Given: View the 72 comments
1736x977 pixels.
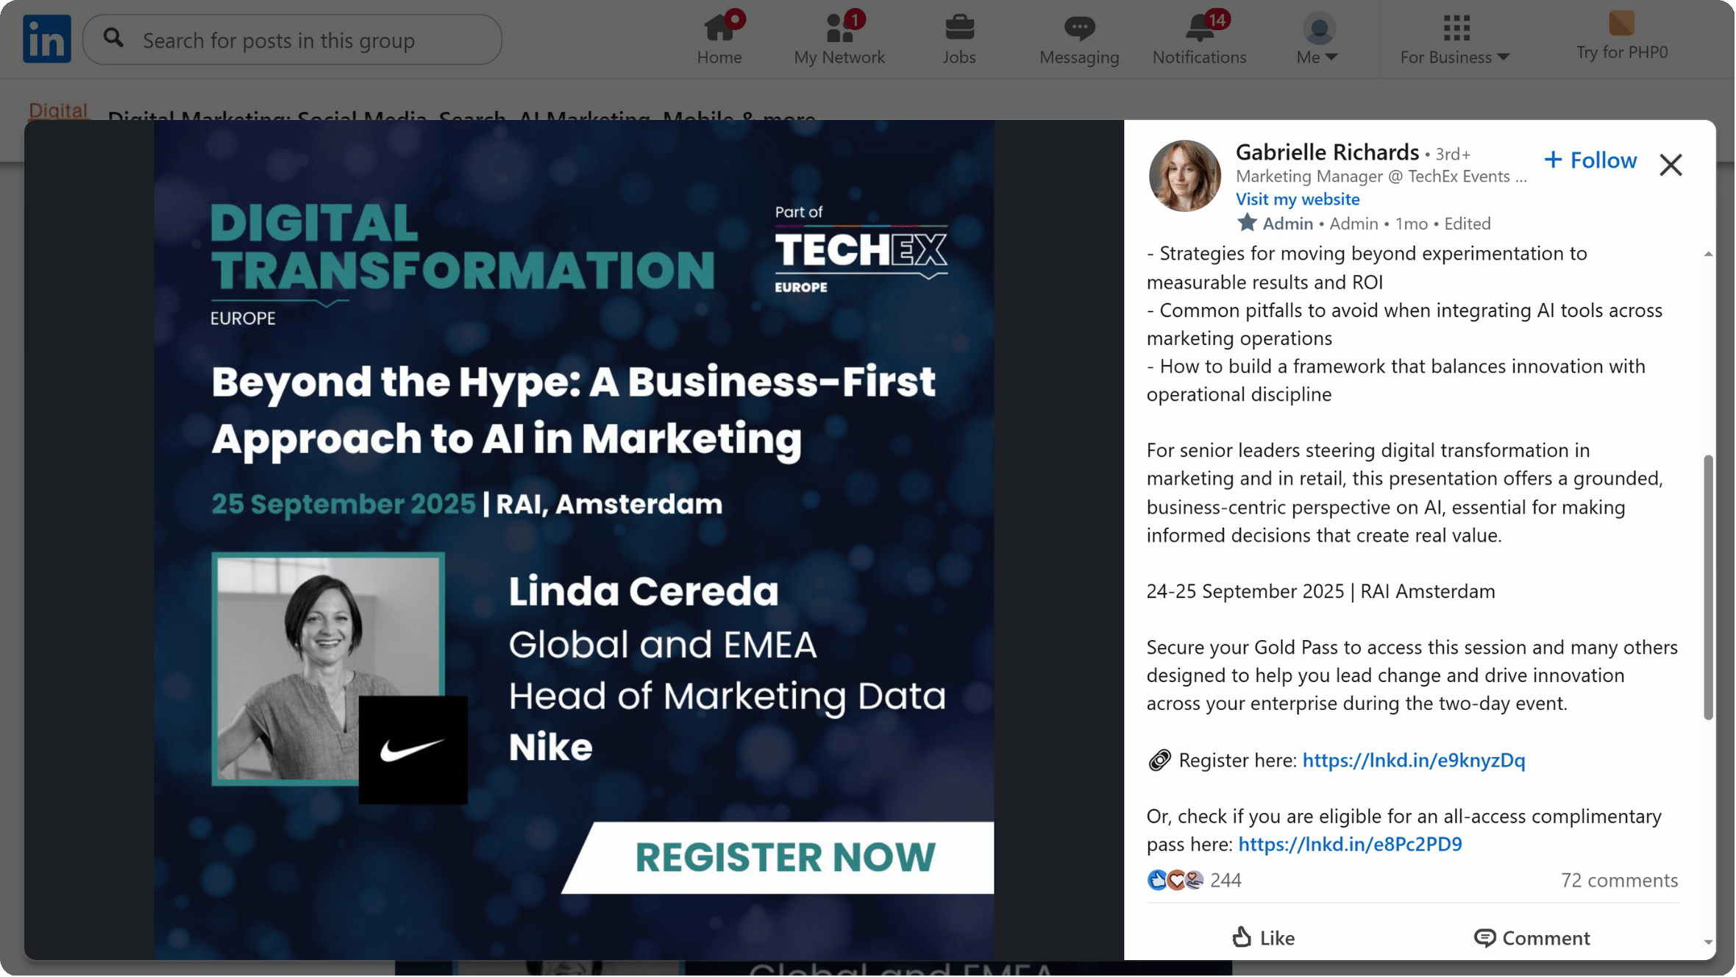Looking at the screenshot, I should tap(1619, 880).
